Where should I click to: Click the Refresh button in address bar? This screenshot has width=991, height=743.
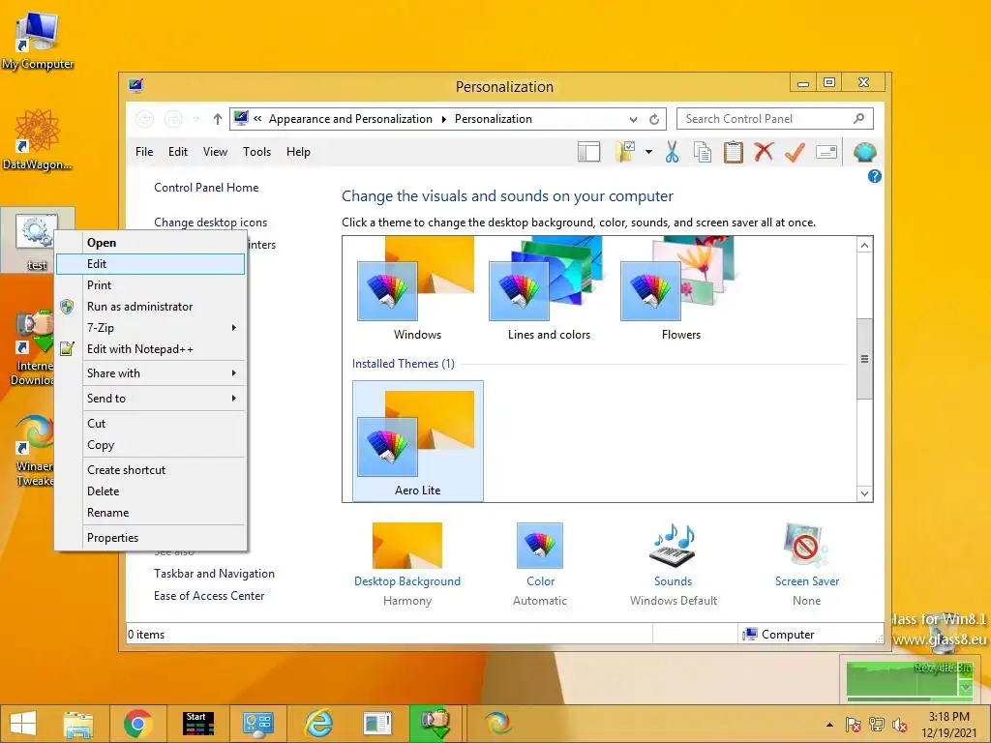654,119
